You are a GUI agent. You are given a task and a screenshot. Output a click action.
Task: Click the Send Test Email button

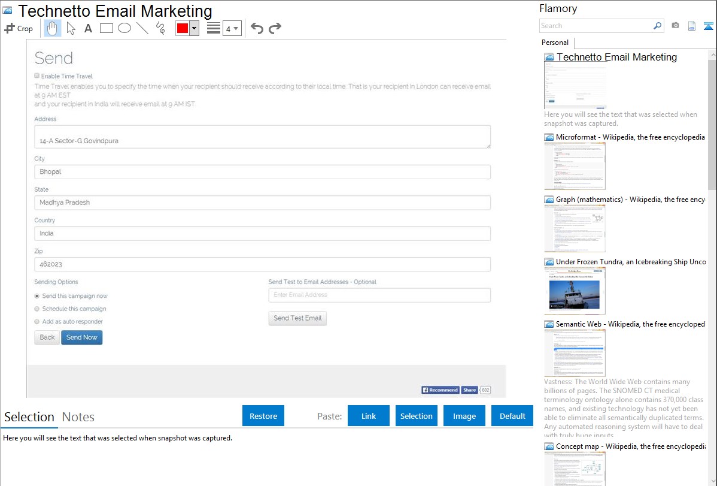[297, 318]
